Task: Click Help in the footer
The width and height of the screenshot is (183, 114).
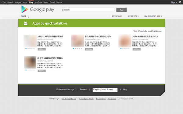Action: pos(125,89)
